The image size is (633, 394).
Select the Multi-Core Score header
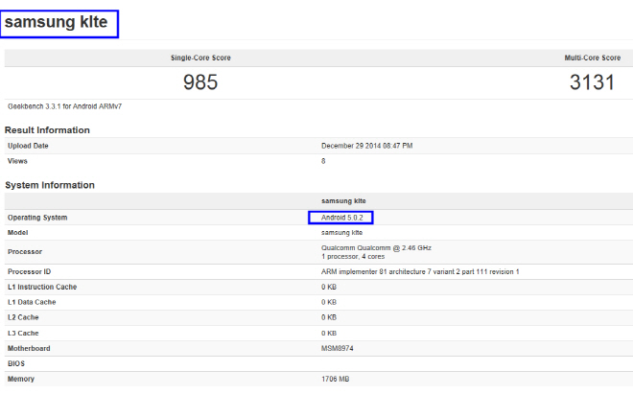pyautogui.click(x=592, y=58)
